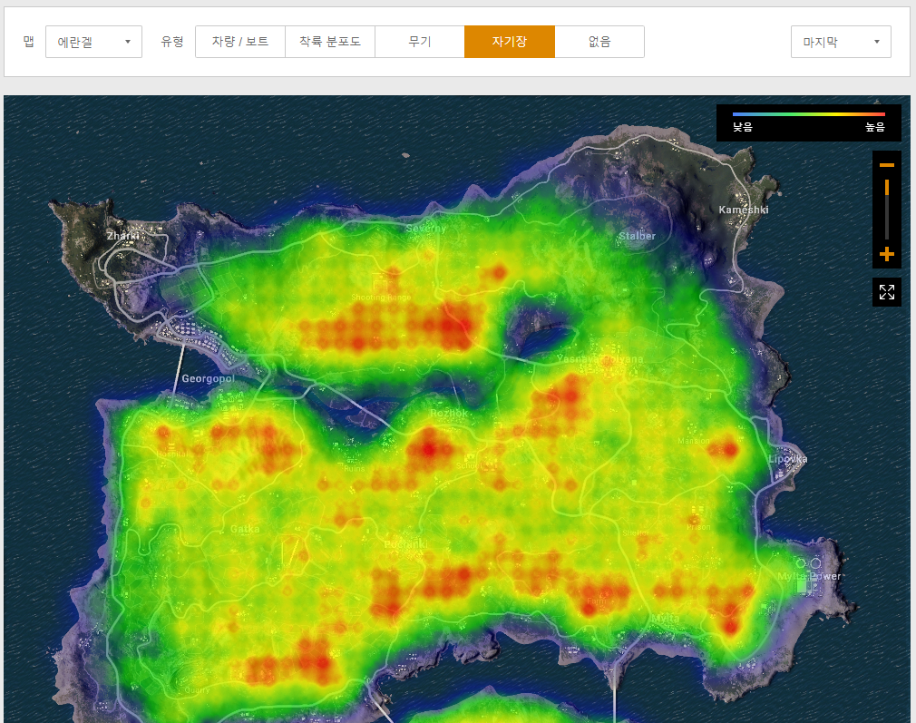Click the Georgopol label on map

point(208,379)
